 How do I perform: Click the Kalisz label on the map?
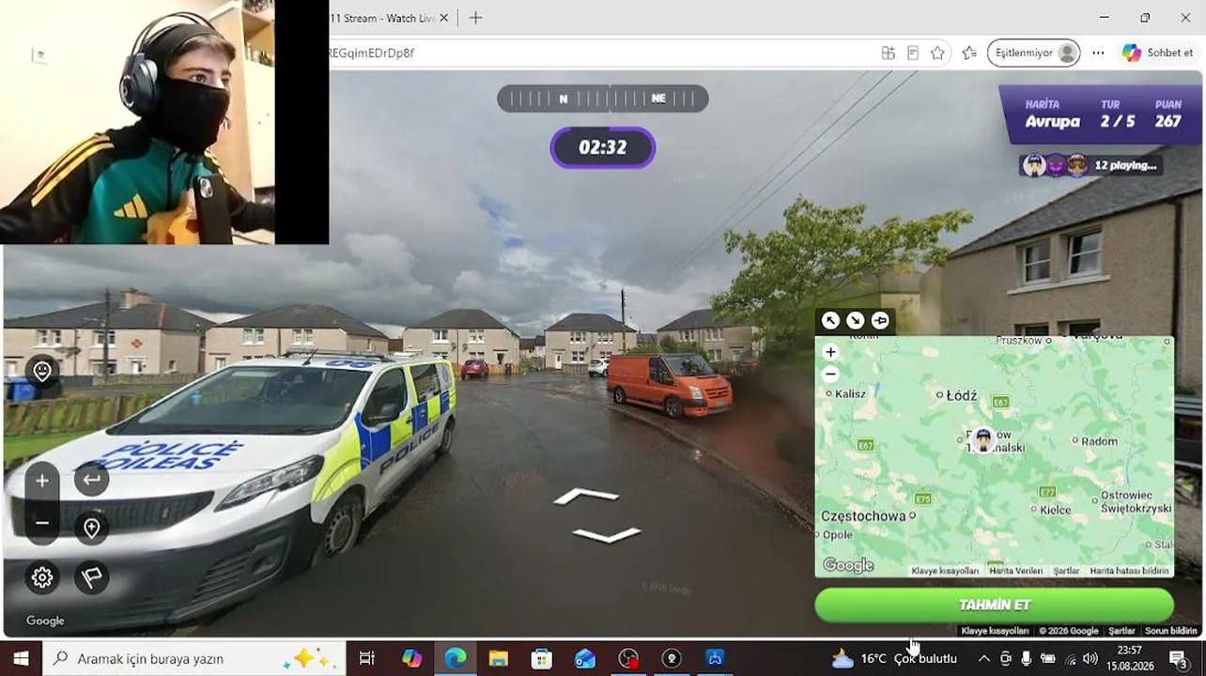pyautogui.click(x=850, y=393)
